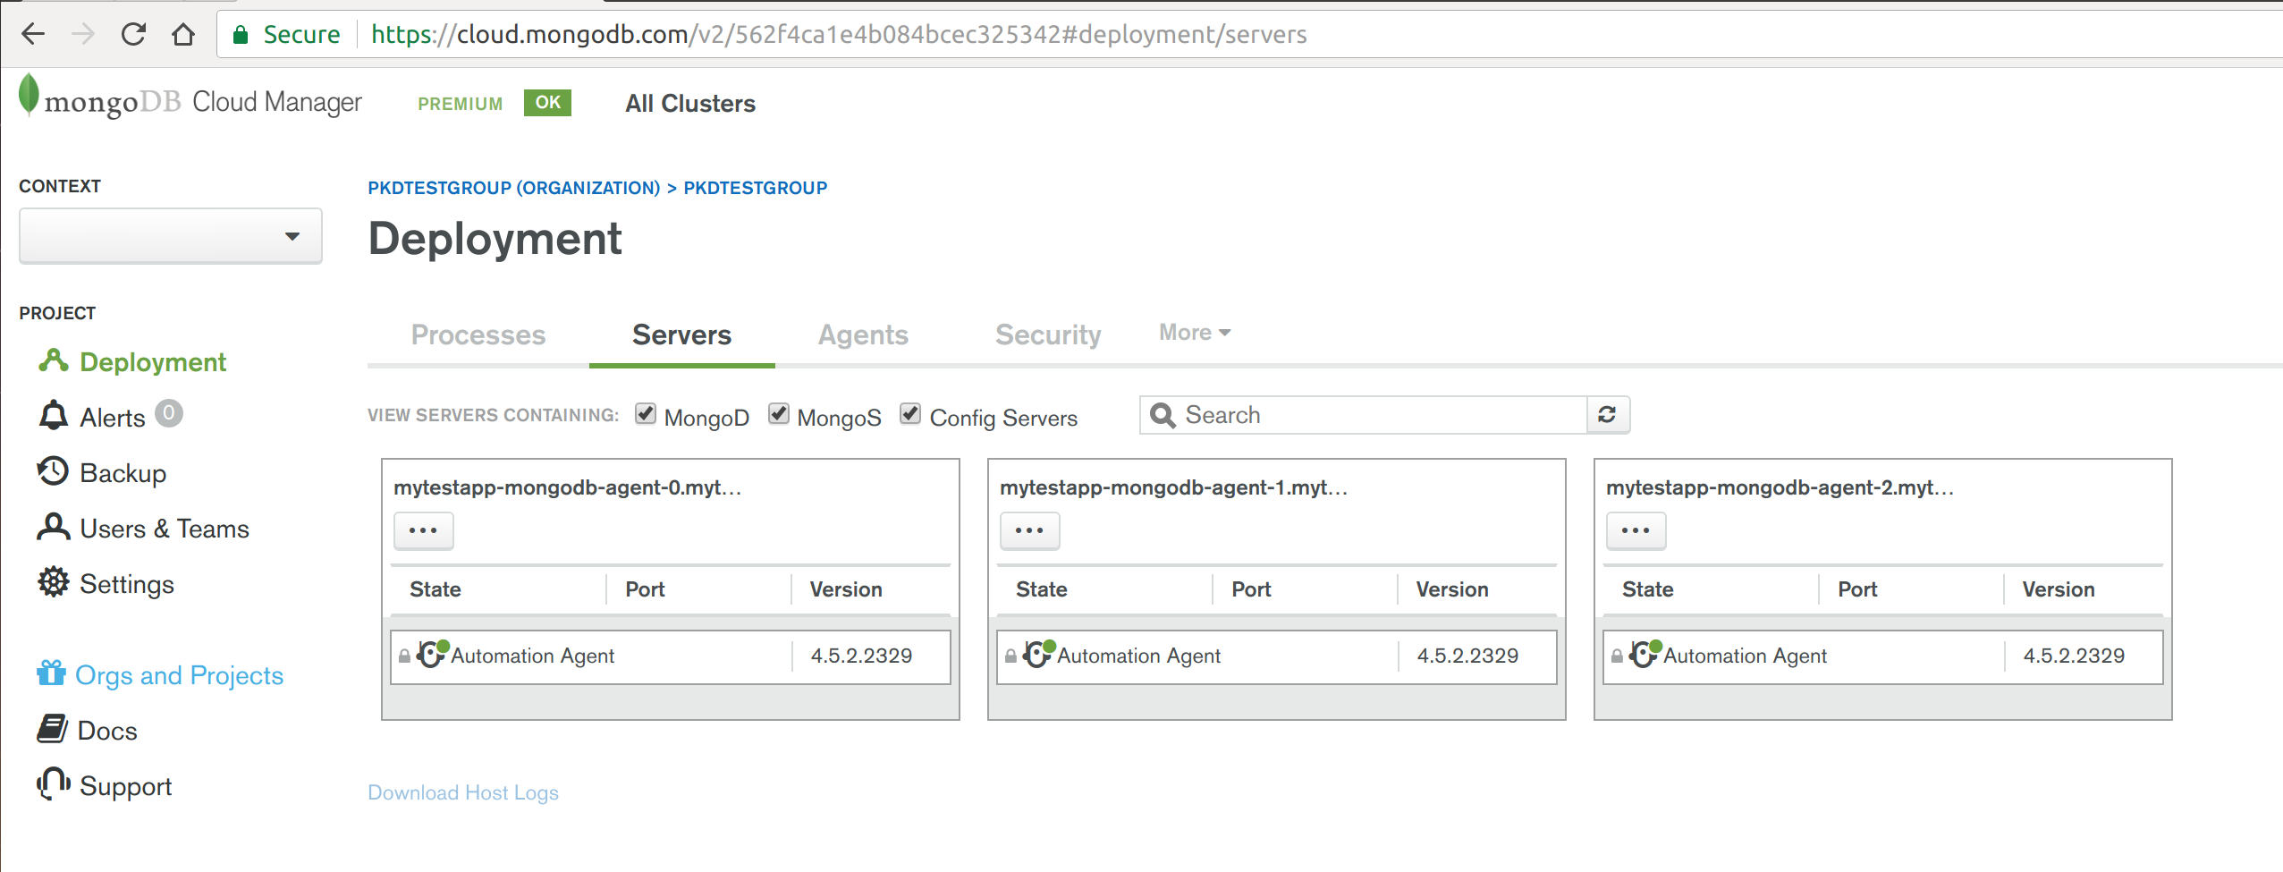The width and height of the screenshot is (2283, 872).
Task: Expand the More tab dropdown
Action: click(x=1195, y=333)
